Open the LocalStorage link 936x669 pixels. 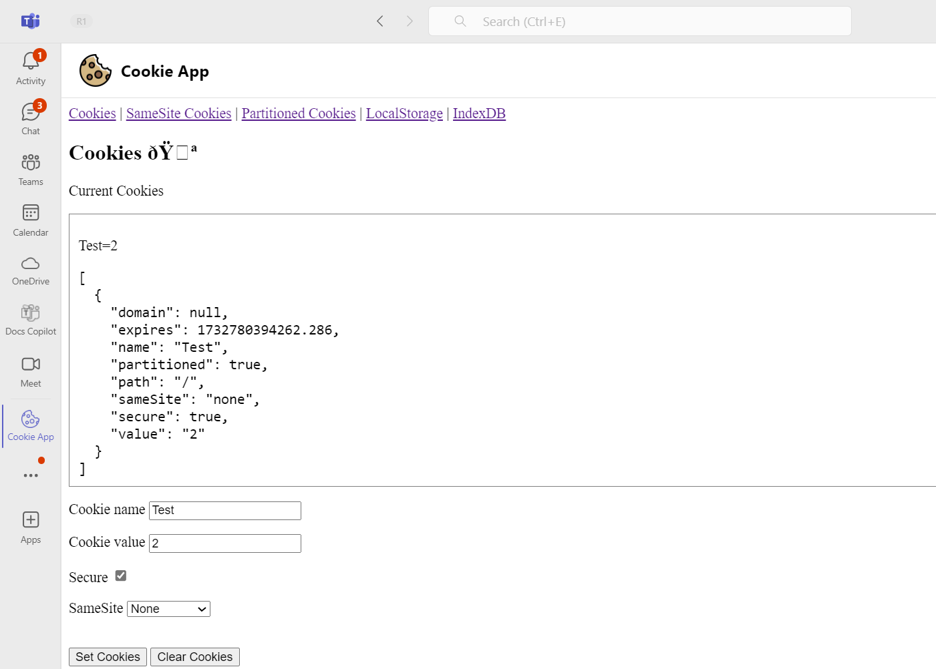tap(404, 113)
